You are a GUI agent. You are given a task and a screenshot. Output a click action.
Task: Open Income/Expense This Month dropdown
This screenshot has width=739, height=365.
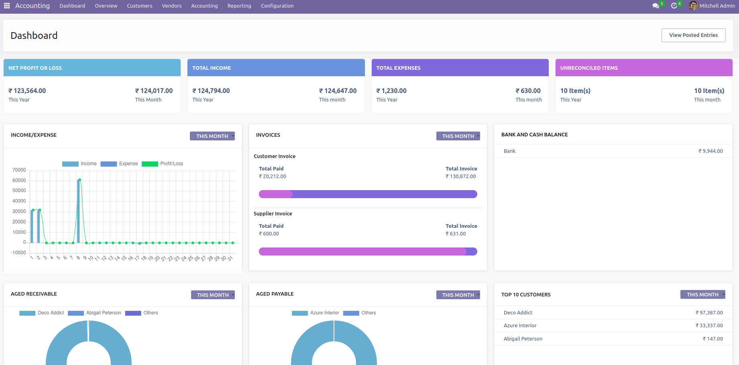pos(212,136)
